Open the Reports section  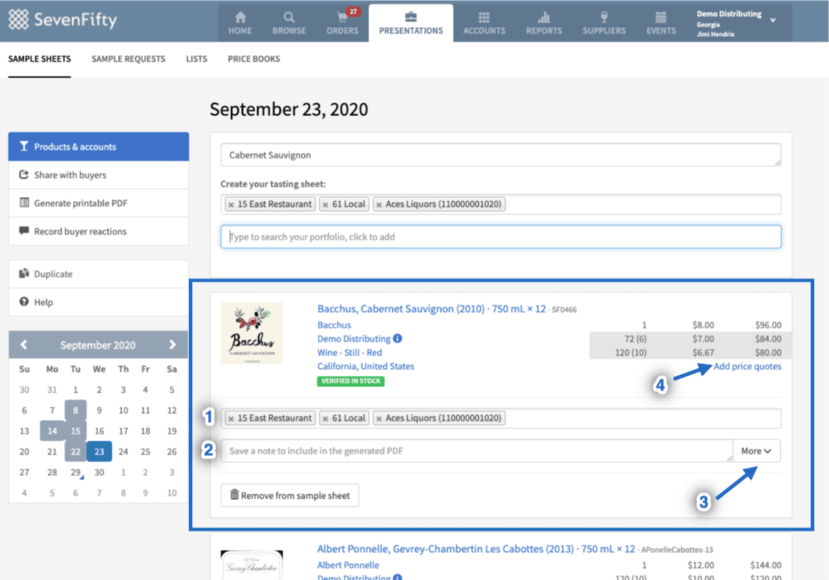pos(543,23)
